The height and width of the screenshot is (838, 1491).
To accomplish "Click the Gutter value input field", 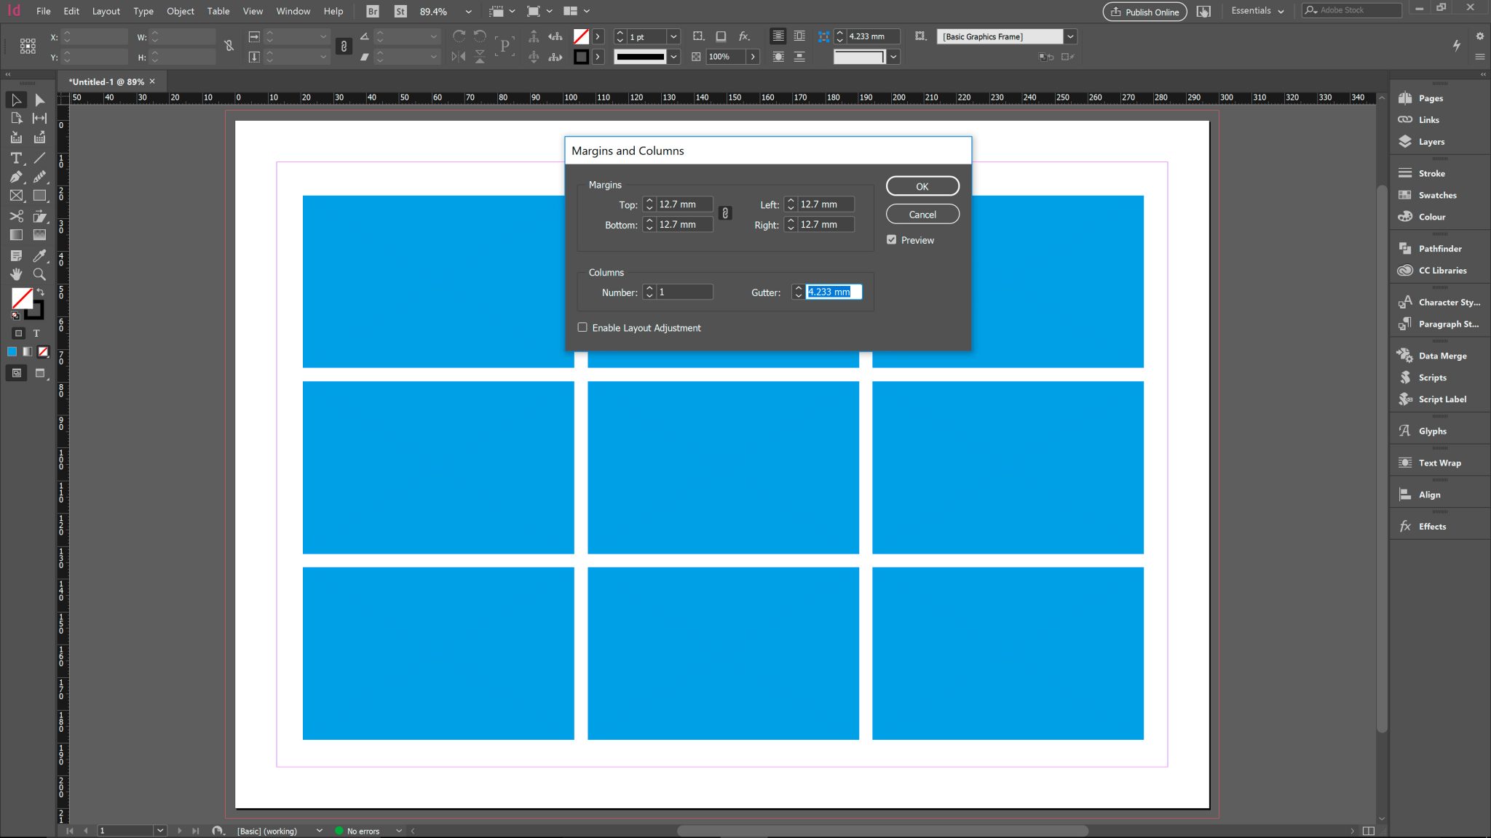I will coord(834,291).
